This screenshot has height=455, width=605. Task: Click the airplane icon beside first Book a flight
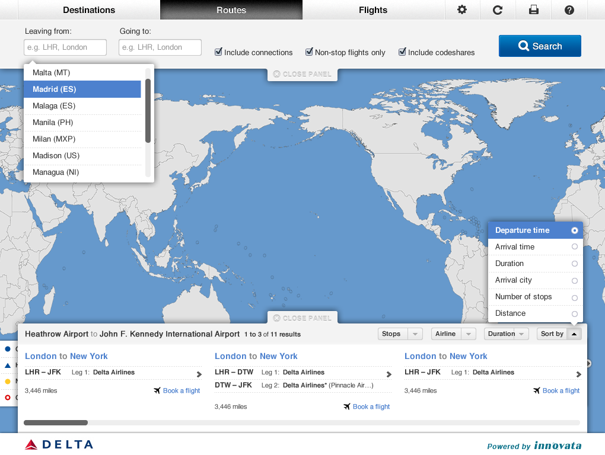pos(157,390)
